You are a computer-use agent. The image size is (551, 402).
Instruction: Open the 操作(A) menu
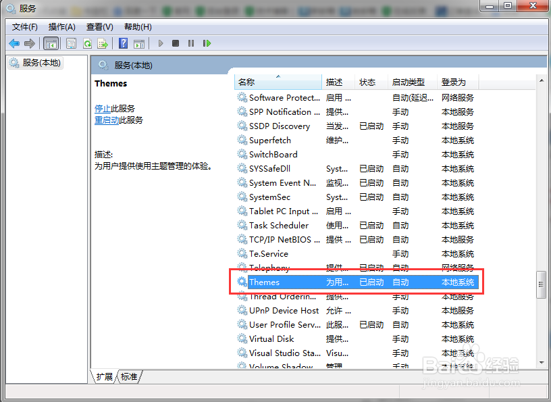coord(61,27)
